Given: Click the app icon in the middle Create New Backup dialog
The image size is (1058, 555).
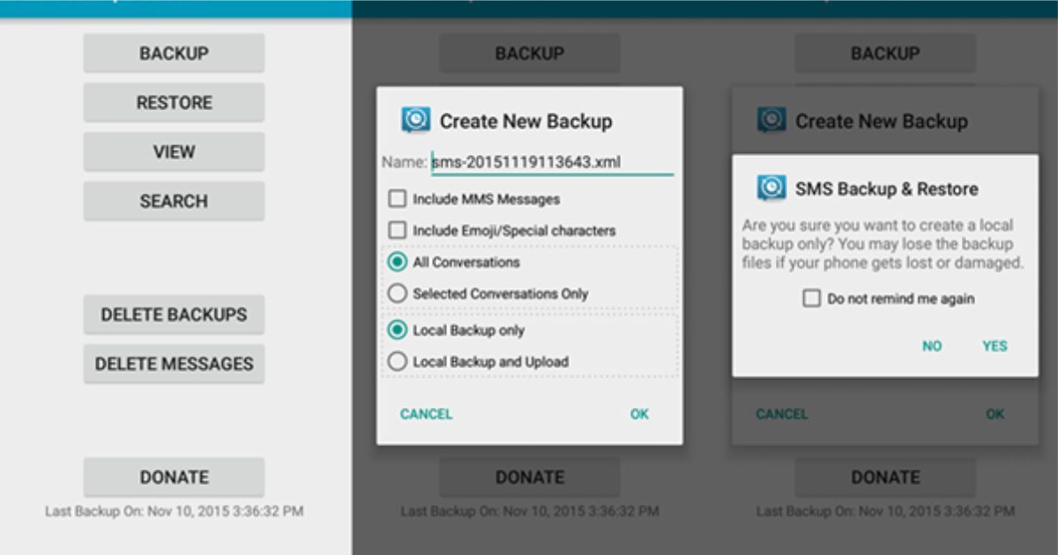Looking at the screenshot, I should click(416, 121).
